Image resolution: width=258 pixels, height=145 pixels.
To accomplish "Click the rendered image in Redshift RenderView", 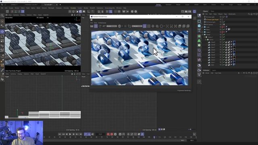I will [x=140, y=58].
